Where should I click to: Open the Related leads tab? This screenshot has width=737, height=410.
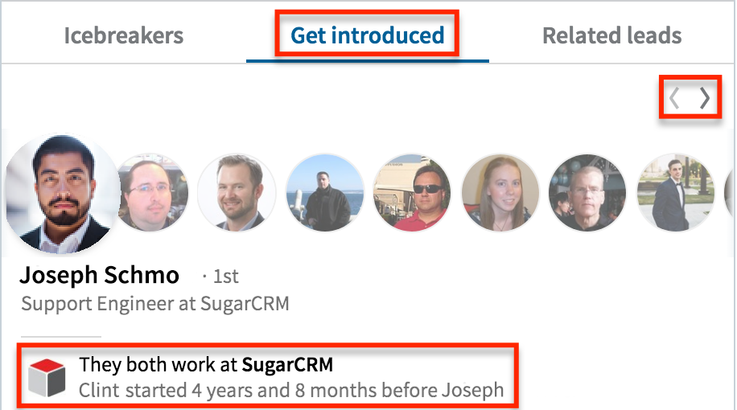(611, 36)
